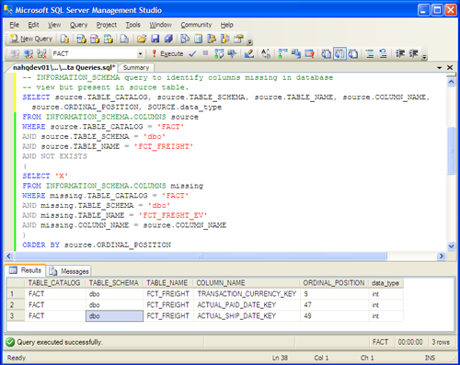Show the Summary window icon
This screenshot has height=365, width=460.
(x=199, y=39)
